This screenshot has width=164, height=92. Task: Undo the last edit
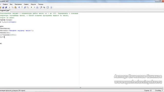19,7
